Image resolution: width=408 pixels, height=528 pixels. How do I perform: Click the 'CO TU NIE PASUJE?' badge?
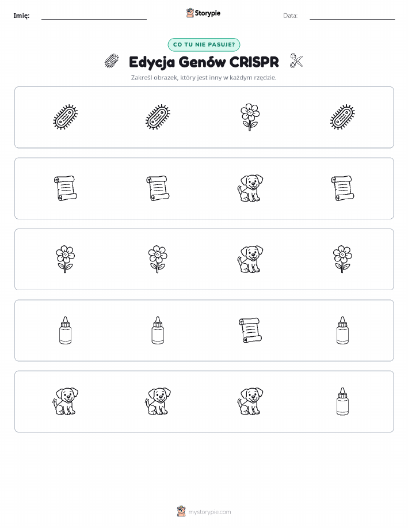204,44
